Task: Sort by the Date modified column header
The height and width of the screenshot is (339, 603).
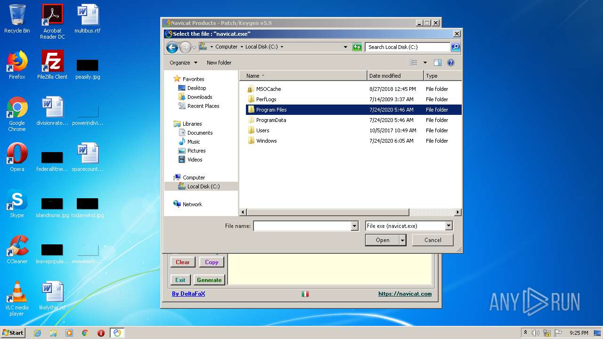Action: [x=395, y=76]
